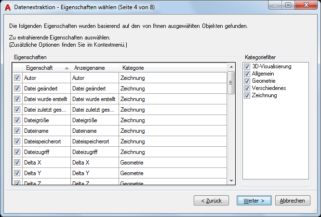Toggle the Dateigröße property checkbox
Image resolution: width=321 pixels, height=217 pixels.
click(x=17, y=120)
